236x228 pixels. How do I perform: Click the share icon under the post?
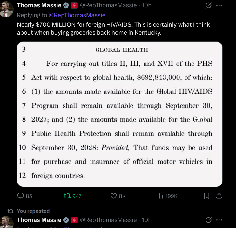click(219, 196)
